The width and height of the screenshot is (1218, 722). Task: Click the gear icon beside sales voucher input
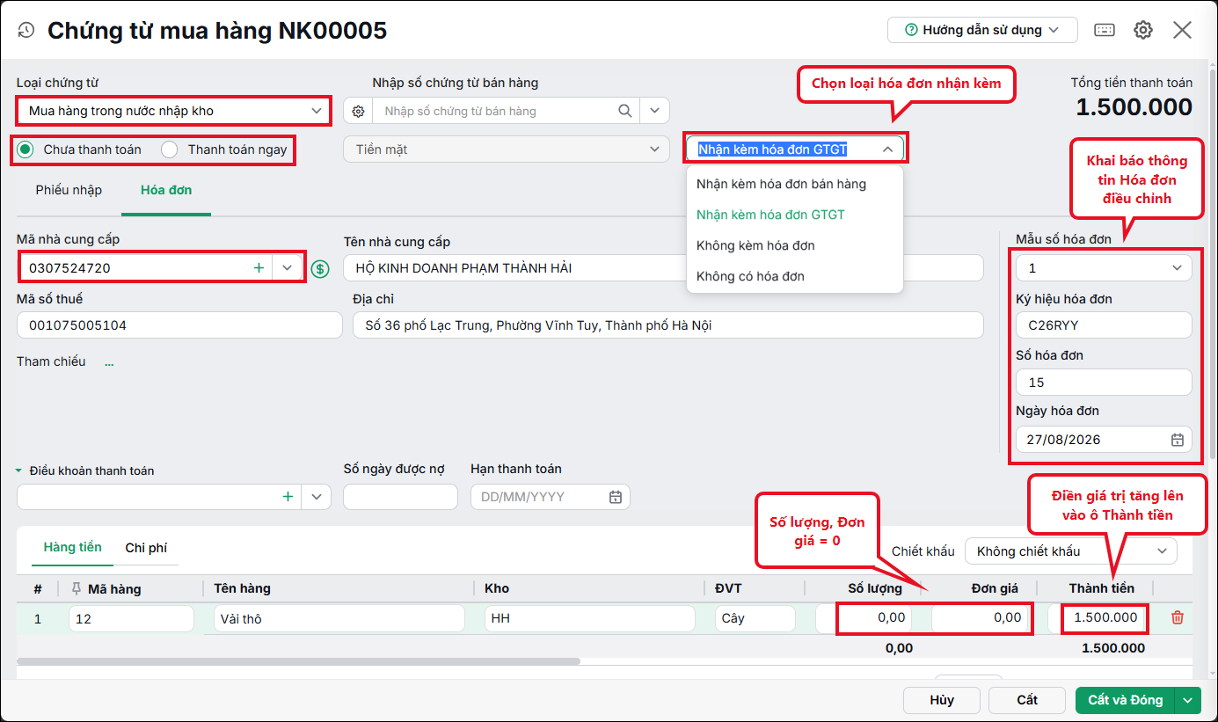click(358, 111)
